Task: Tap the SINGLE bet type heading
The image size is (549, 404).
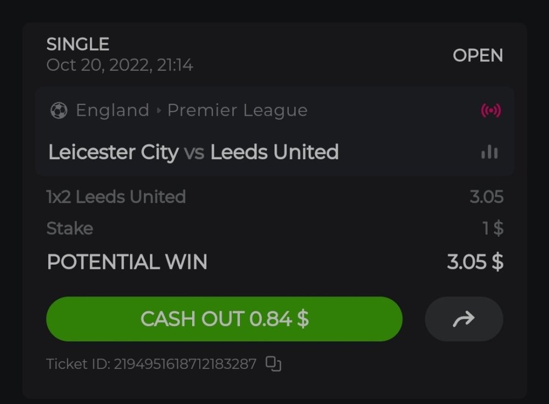Action: pos(78,44)
